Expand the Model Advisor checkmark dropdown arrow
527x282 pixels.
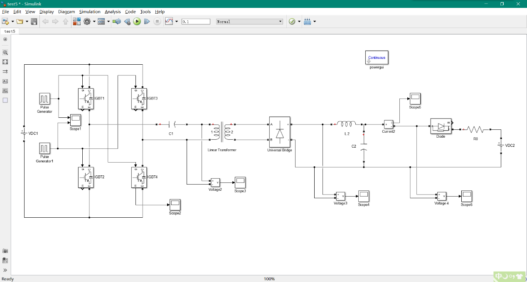(x=299, y=22)
